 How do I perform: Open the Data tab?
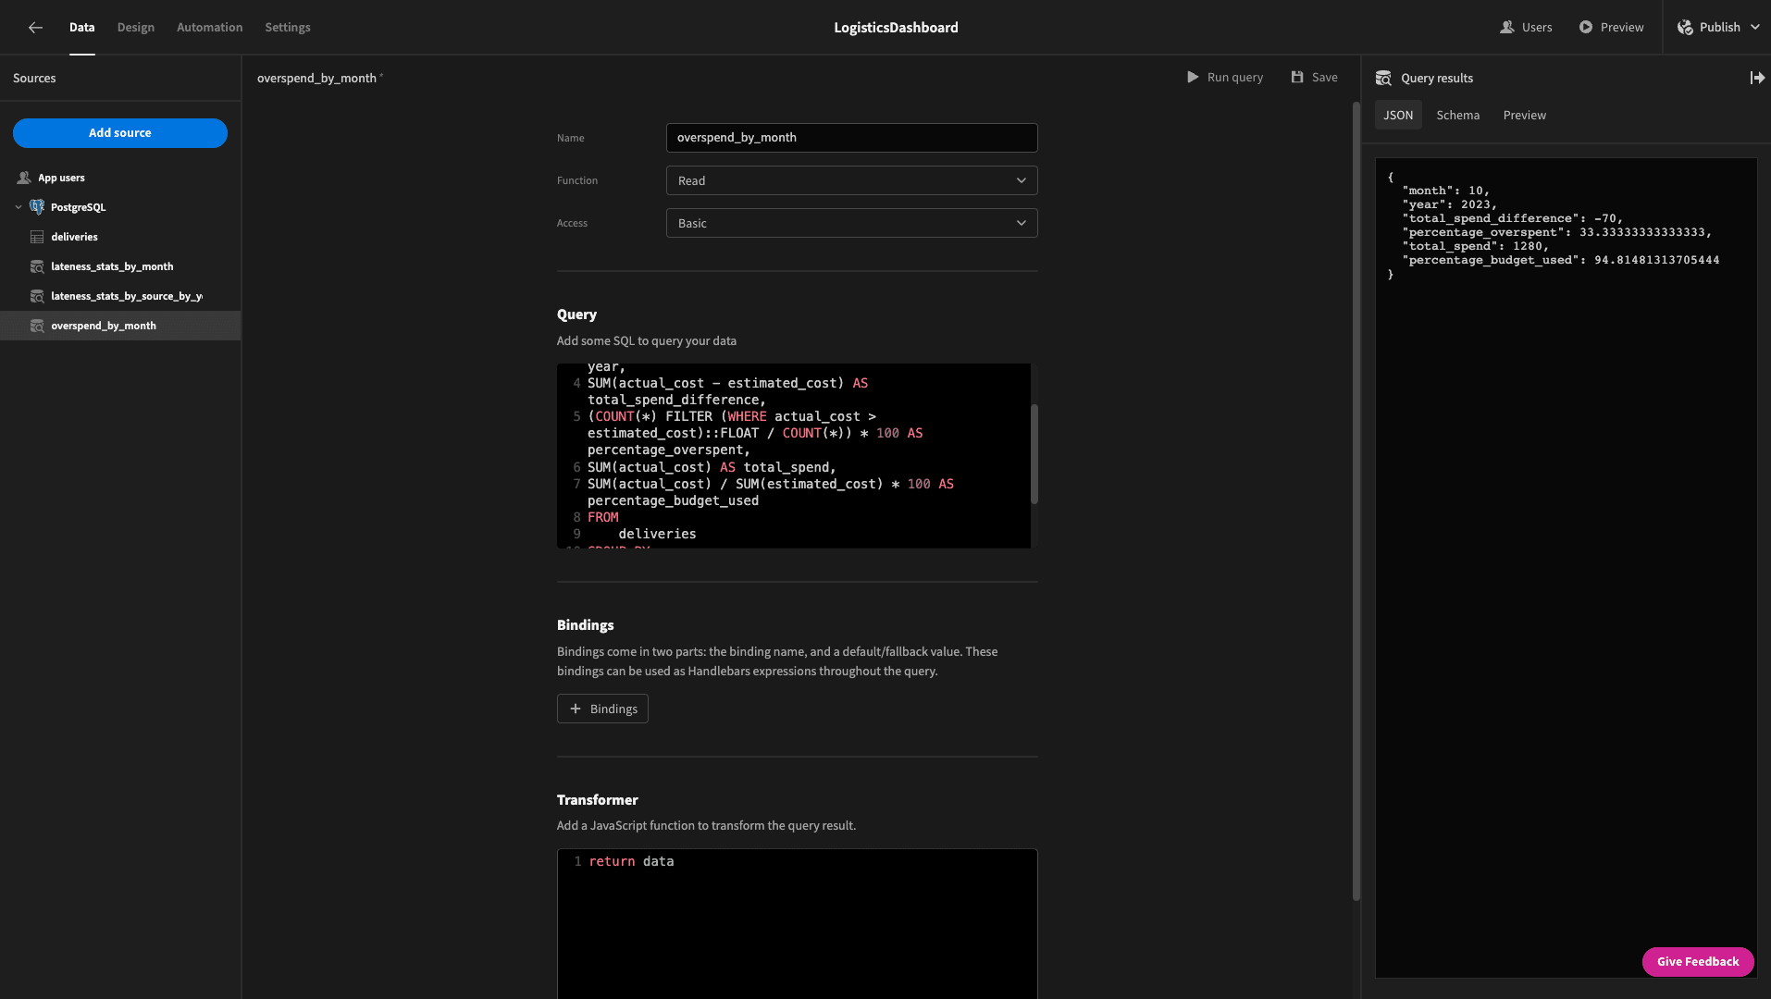point(82,28)
